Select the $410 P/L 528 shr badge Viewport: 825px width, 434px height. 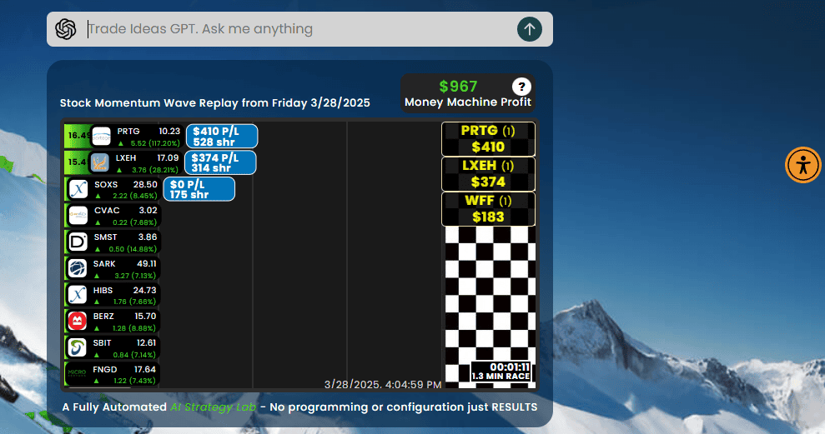[222, 137]
